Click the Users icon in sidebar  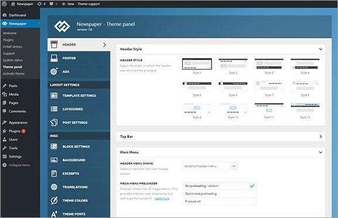click(x=5, y=140)
